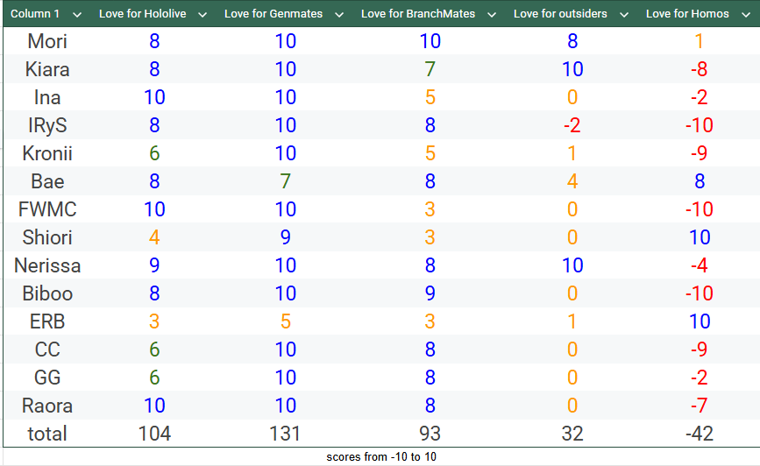The height and width of the screenshot is (466, 760).
Task: Select IRyS's Love for Homos value -10
Action: (x=699, y=125)
